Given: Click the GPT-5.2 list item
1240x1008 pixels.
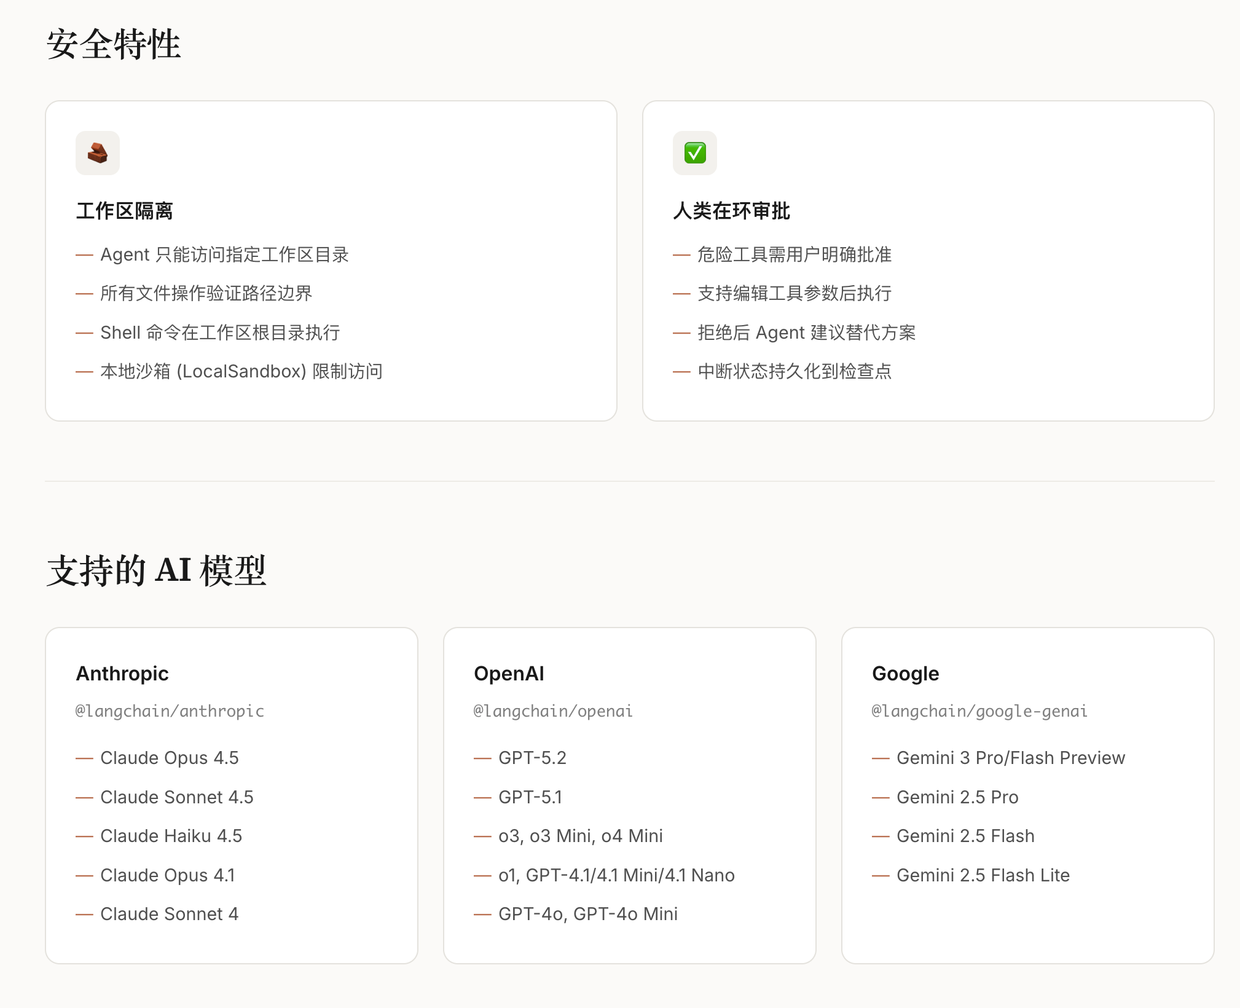Looking at the screenshot, I should pyautogui.click(x=532, y=758).
